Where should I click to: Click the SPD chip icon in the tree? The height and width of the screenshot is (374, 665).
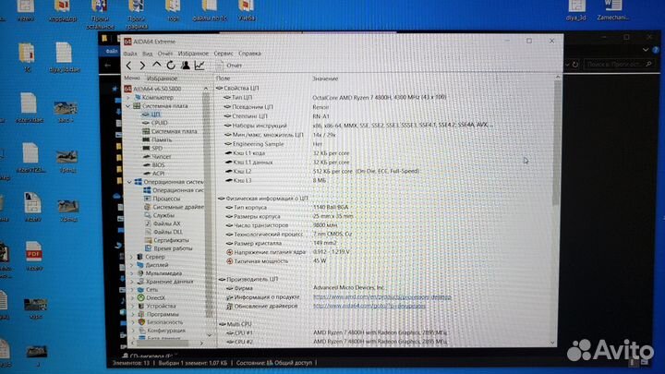click(x=146, y=149)
